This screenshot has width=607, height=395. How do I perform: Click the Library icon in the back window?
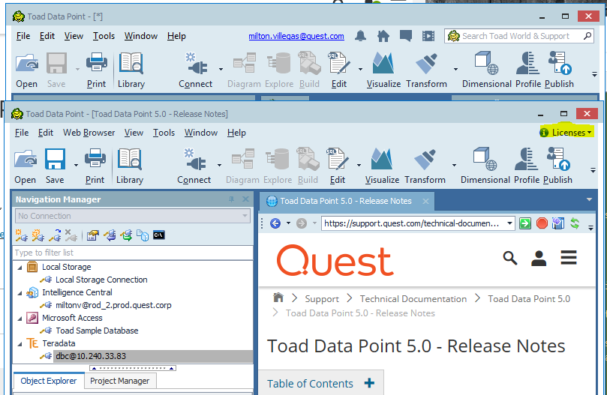[x=131, y=63]
